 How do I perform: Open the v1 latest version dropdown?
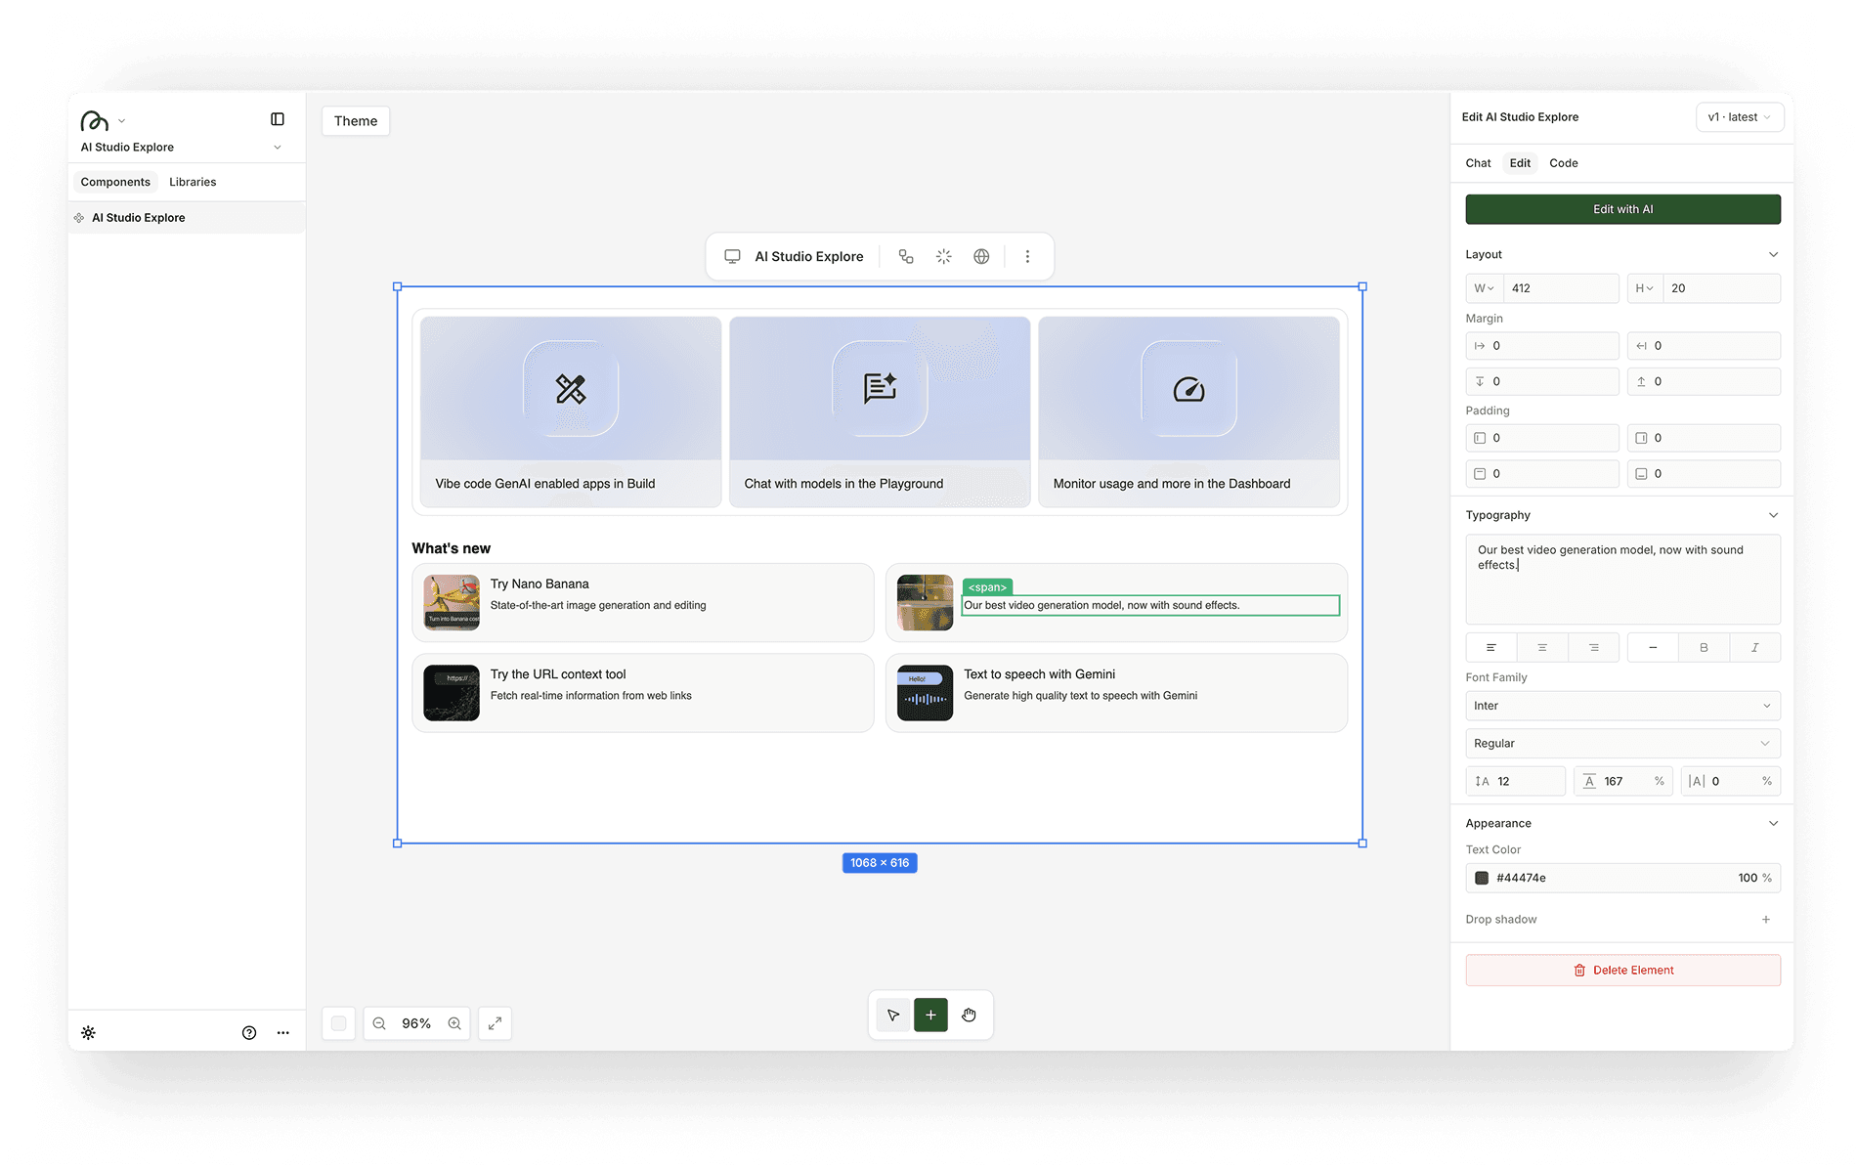tap(1739, 117)
